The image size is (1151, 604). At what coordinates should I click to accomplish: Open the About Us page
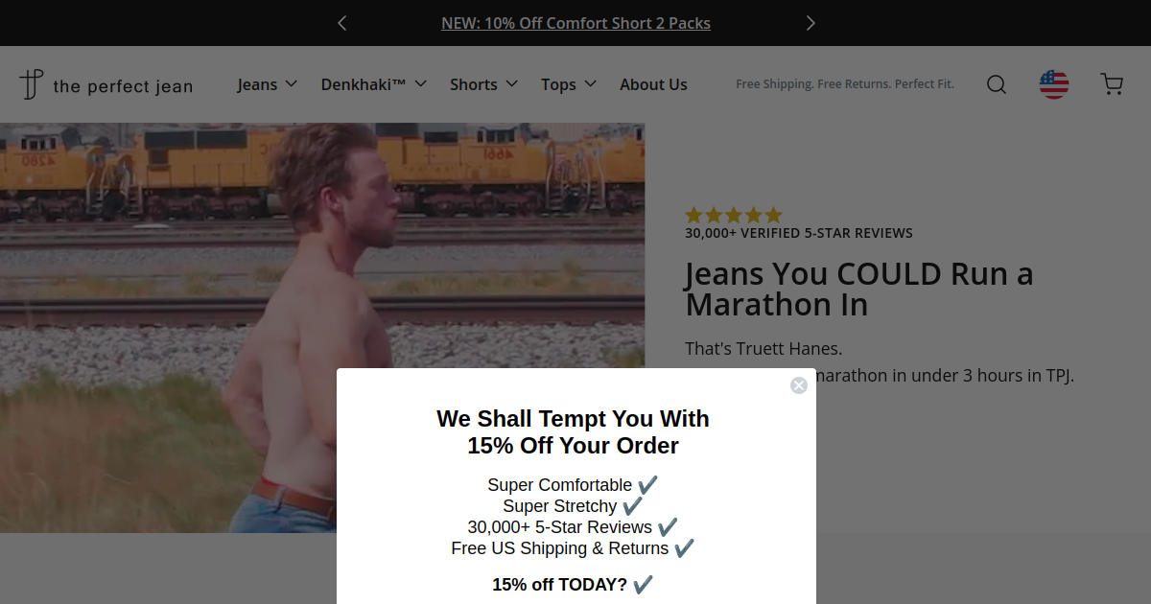pyautogui.click(x=653, y=84)
